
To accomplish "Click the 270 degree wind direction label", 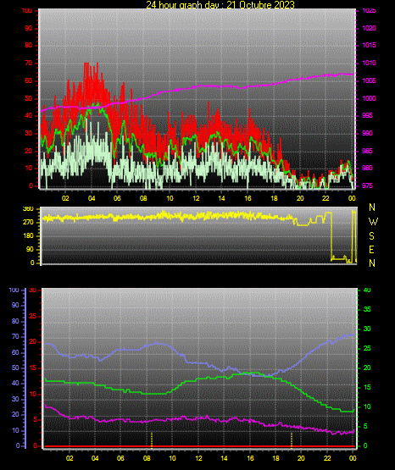I will coord(28,223).
